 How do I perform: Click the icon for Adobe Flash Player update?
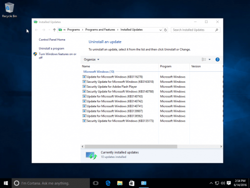click(x=84, y=87)
